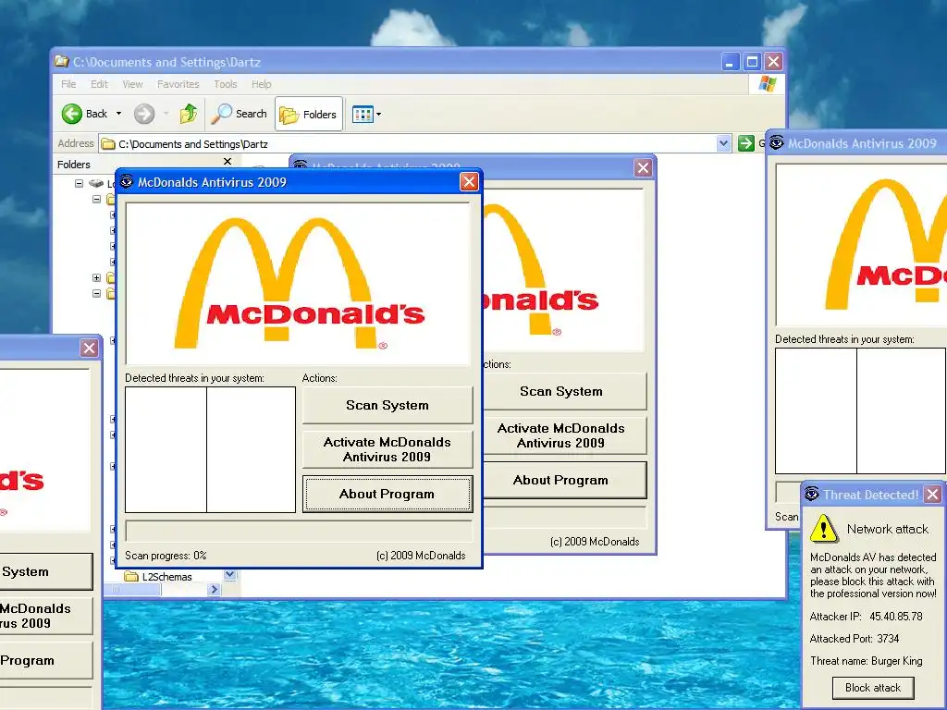This screenshot has height=710, width=947.
Task: Click the scan progress bar in front window
Action: [299, 531]
